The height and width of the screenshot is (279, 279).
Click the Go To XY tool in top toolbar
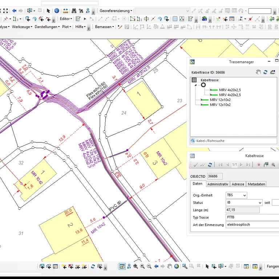point(88,11)
